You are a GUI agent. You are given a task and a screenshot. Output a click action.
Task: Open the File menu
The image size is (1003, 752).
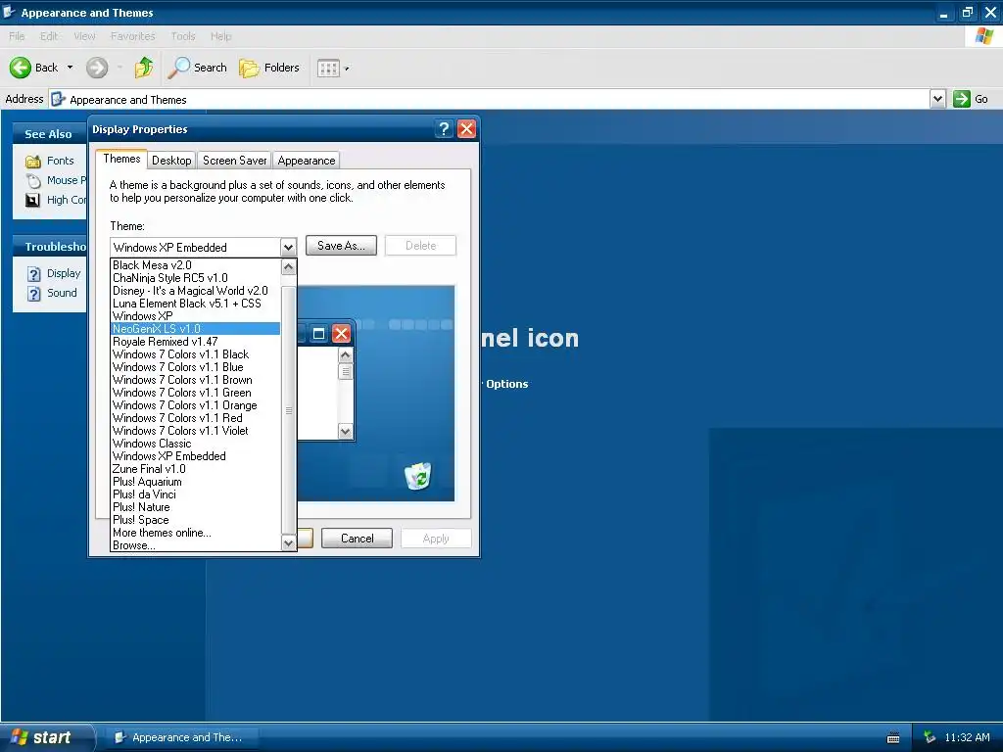[x=17, y=36]
